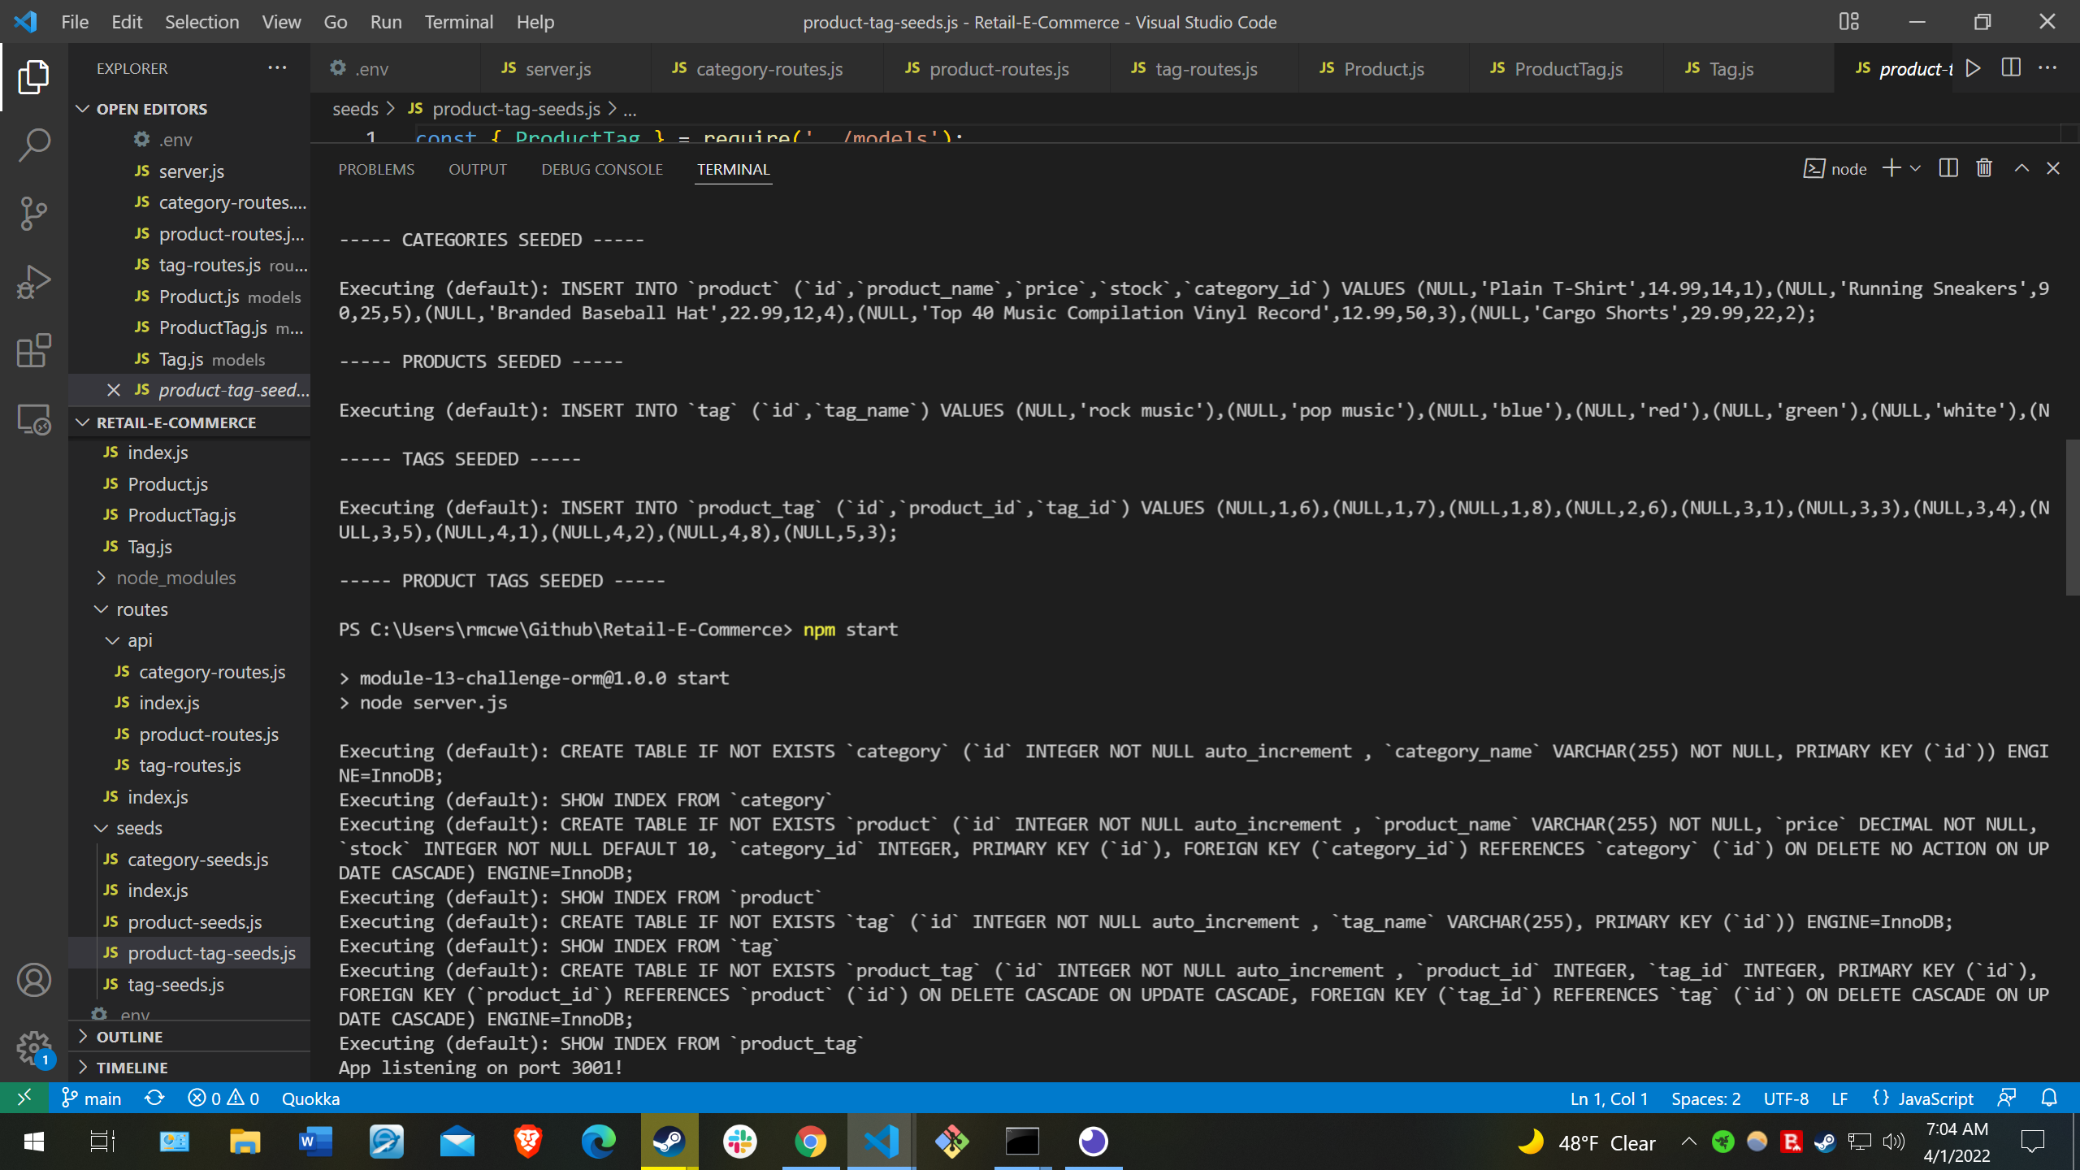The width and height of the screenshot is (2080, 1170).
Task: Expand the OUTLINE section
Action: 129,1037
